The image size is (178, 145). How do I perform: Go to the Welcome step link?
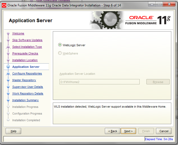(x=18, y=33)
